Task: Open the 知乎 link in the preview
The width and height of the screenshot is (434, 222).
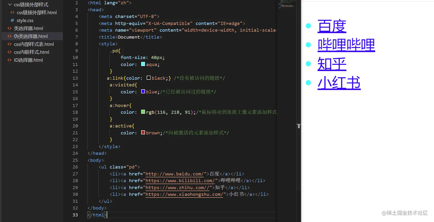Action: pos(332,64)
